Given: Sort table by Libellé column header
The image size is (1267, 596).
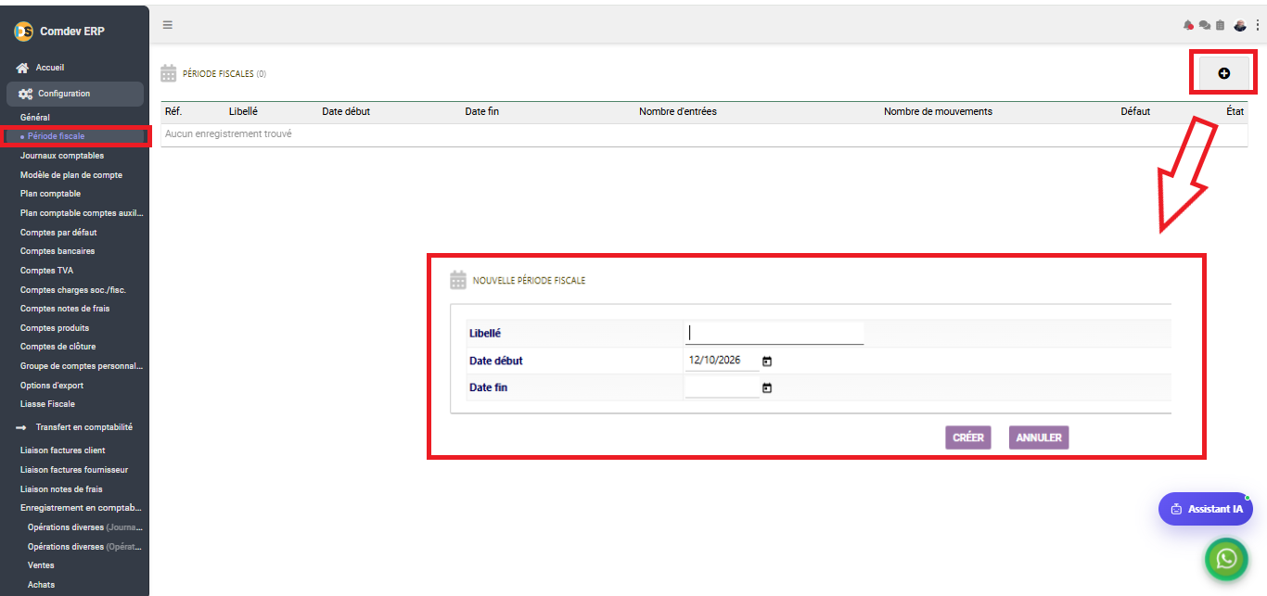Looking at the screenshot, I should click(x=243, y=112).
